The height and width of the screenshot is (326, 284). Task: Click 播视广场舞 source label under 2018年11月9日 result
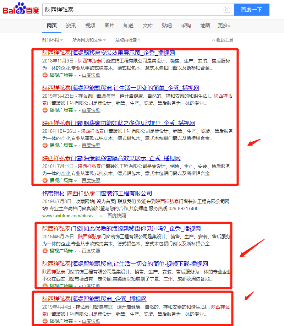click(61, 75)
